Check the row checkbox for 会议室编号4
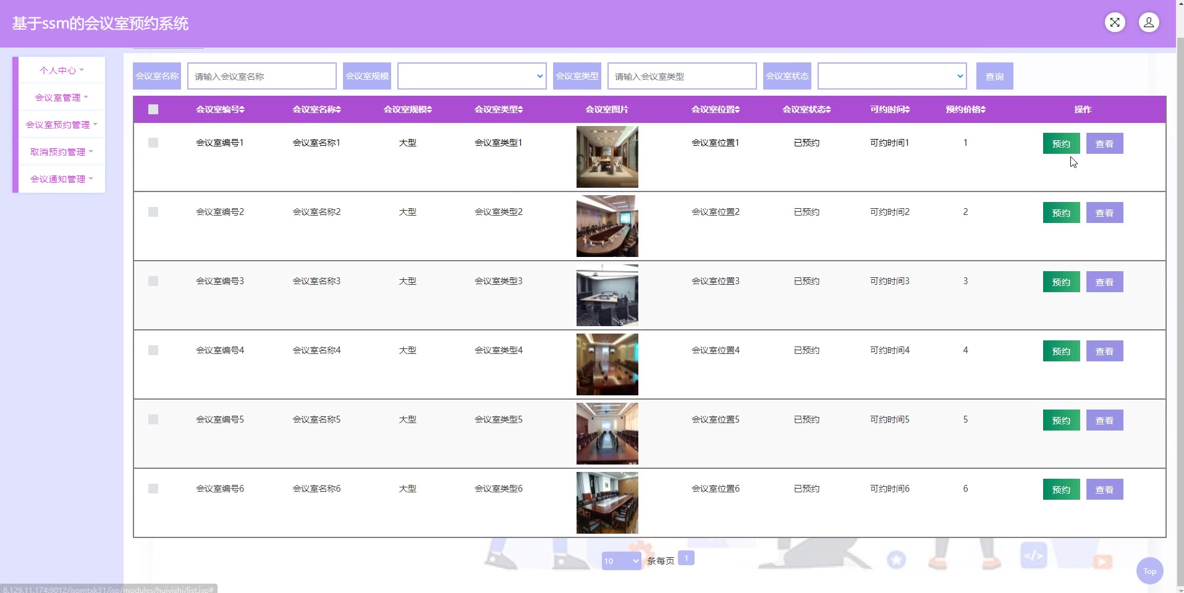This screenshot has width=1184, height=593. click(x=153, y=350)
